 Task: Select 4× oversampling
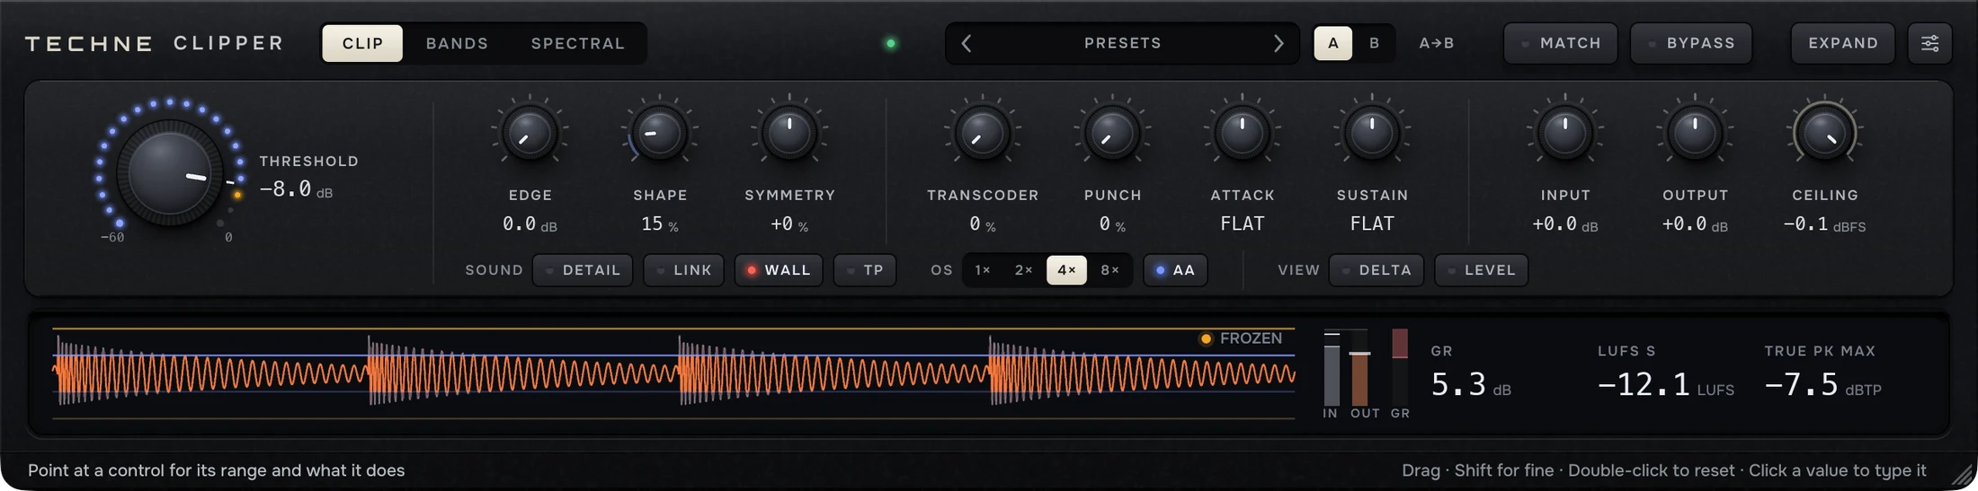coord(1066,270)
